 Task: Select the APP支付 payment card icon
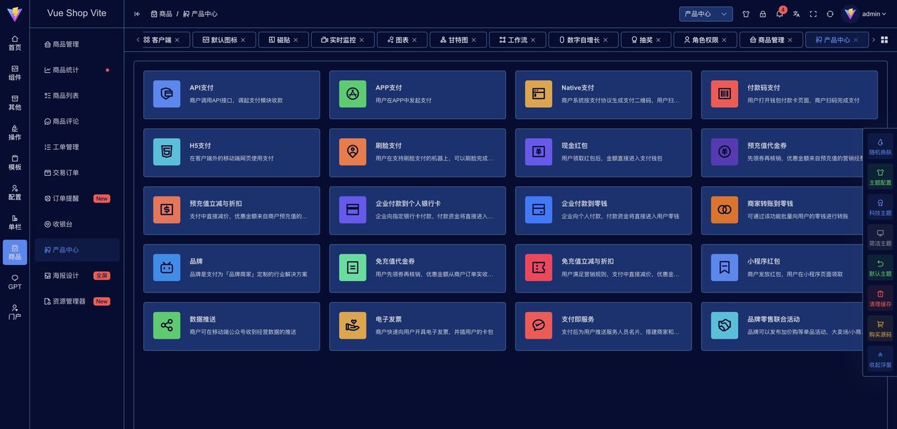coord(352,94)
